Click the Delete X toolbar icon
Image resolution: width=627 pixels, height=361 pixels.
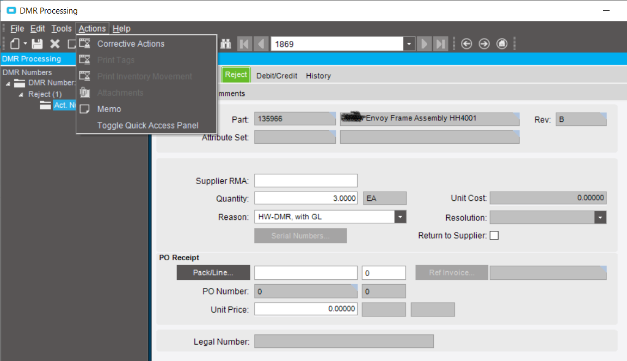point(55,44)
